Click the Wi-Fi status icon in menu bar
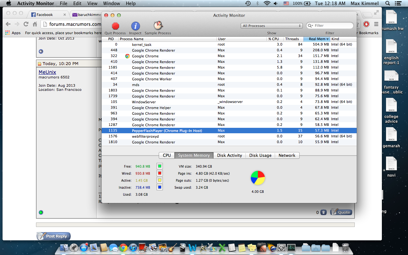 267,4
